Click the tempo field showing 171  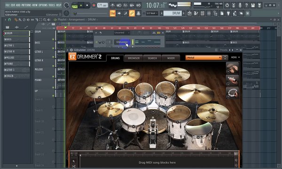[x=102, y=5]
